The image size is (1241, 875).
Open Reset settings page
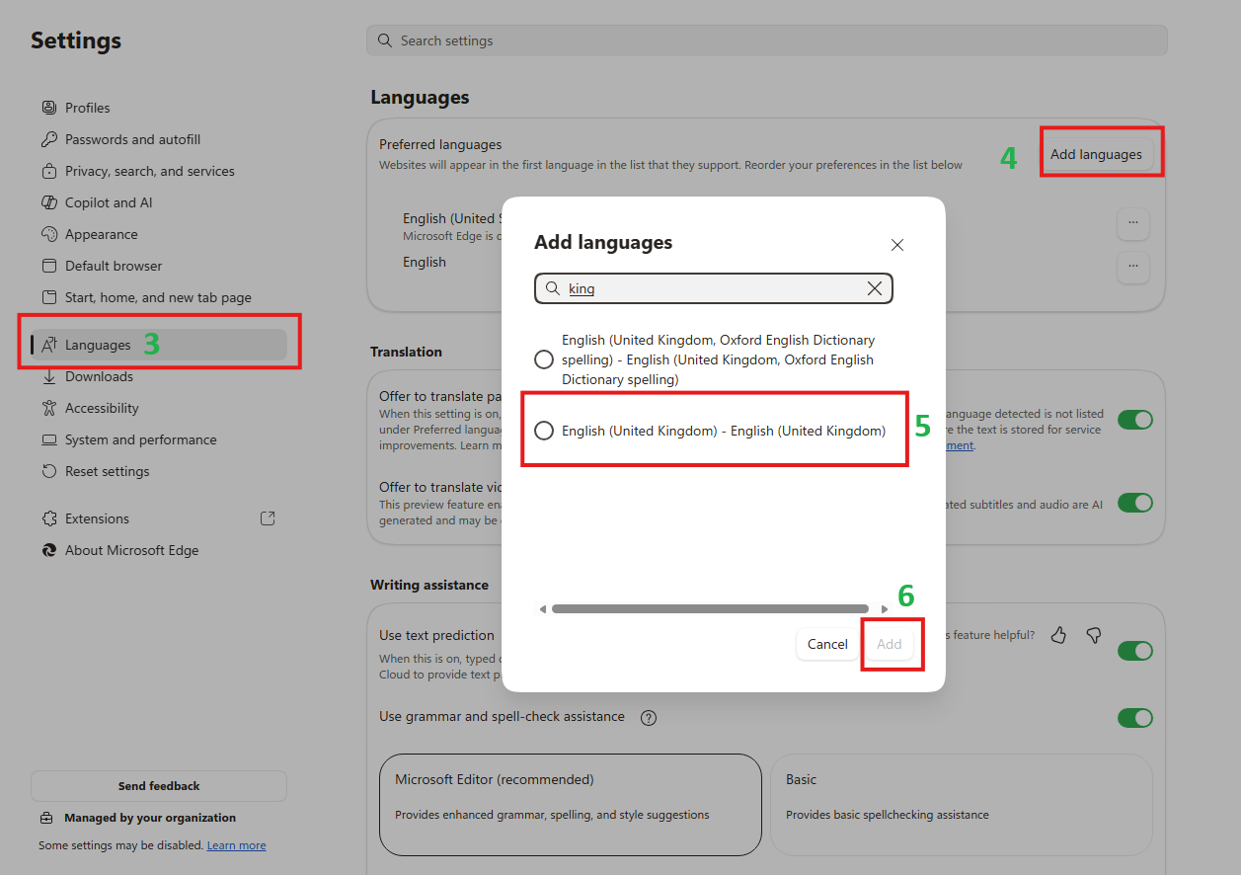[x=107, y=471]
